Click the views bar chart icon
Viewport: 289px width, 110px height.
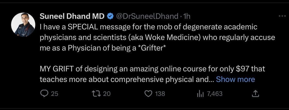[x=200, y=94]
